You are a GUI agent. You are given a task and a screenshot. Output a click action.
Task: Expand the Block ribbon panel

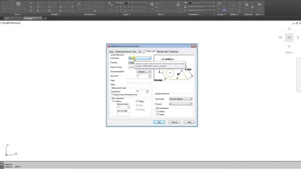161,15
